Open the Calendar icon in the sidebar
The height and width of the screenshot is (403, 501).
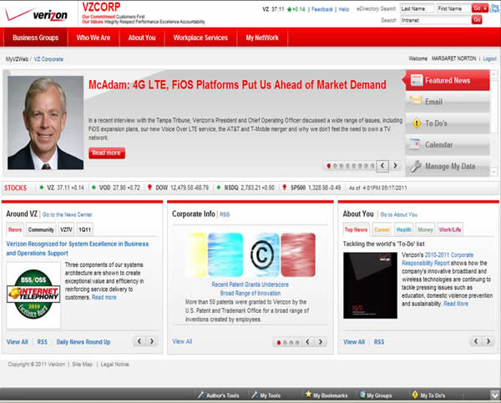coord(415,145)
